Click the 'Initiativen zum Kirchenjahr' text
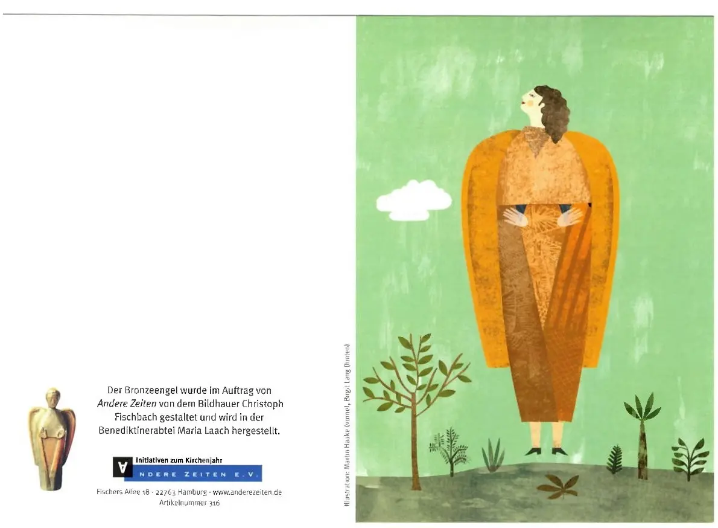Viewport: 718px width, 528px height. (179, 460)
